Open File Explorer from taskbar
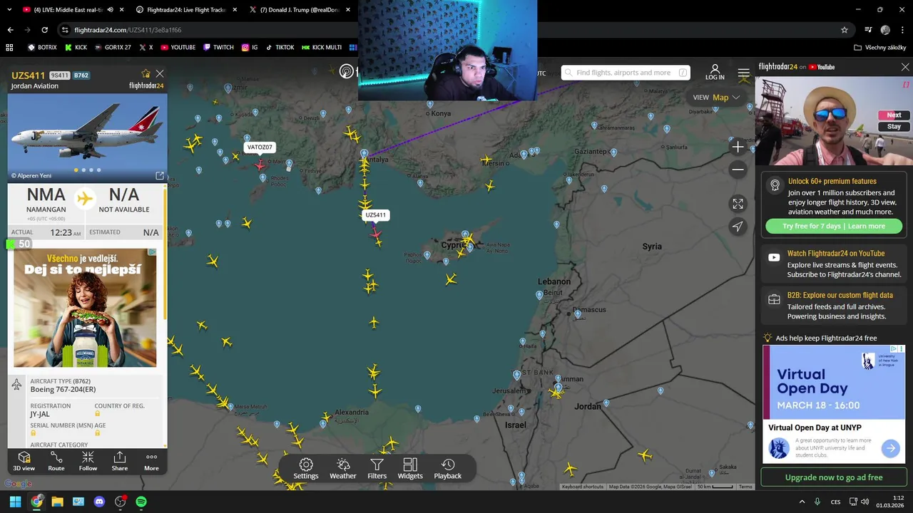The width and height of the screenshot is (913, 513). click(57, 502)
